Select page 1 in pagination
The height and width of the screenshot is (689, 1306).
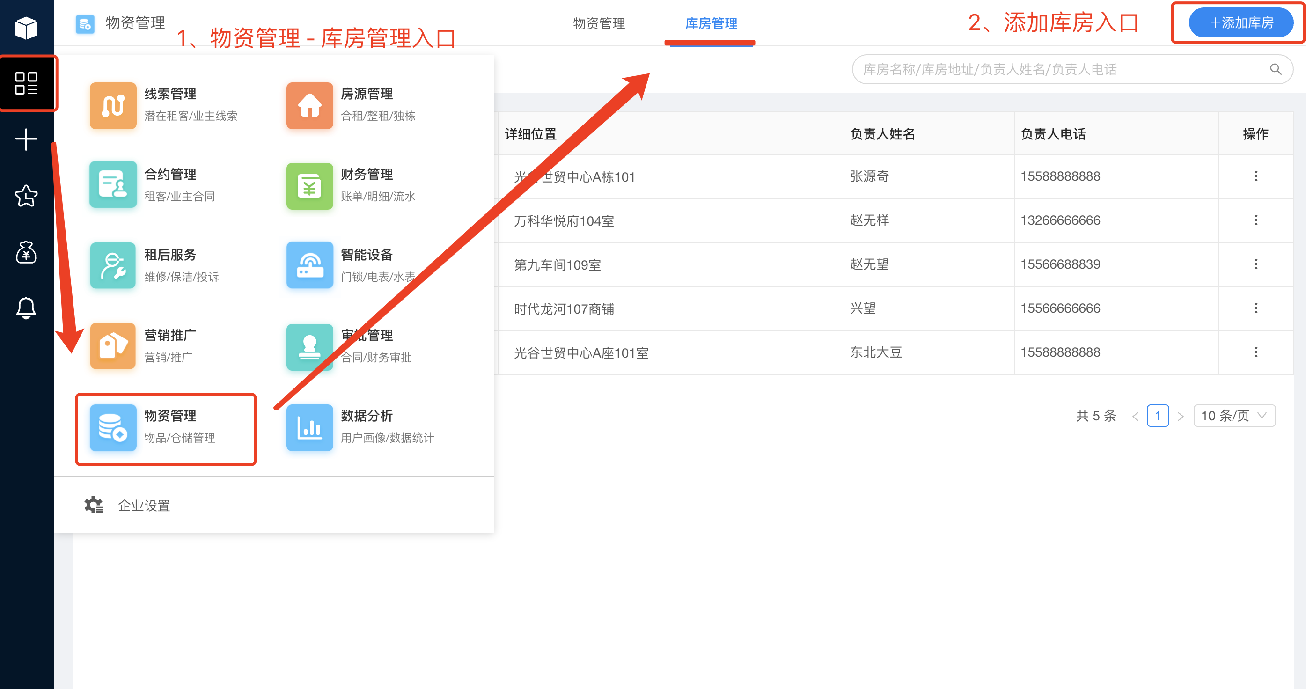click(1158, 416)
